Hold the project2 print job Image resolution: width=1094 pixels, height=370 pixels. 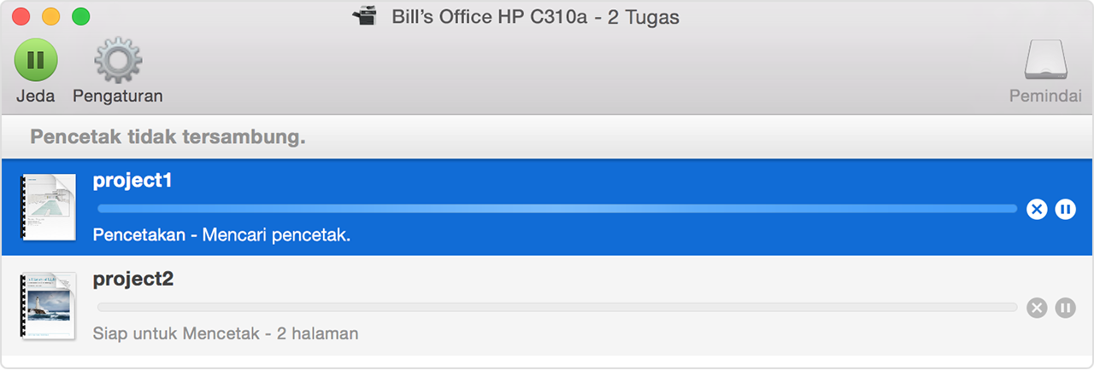pyautogui.click(x=1065, y=308)
